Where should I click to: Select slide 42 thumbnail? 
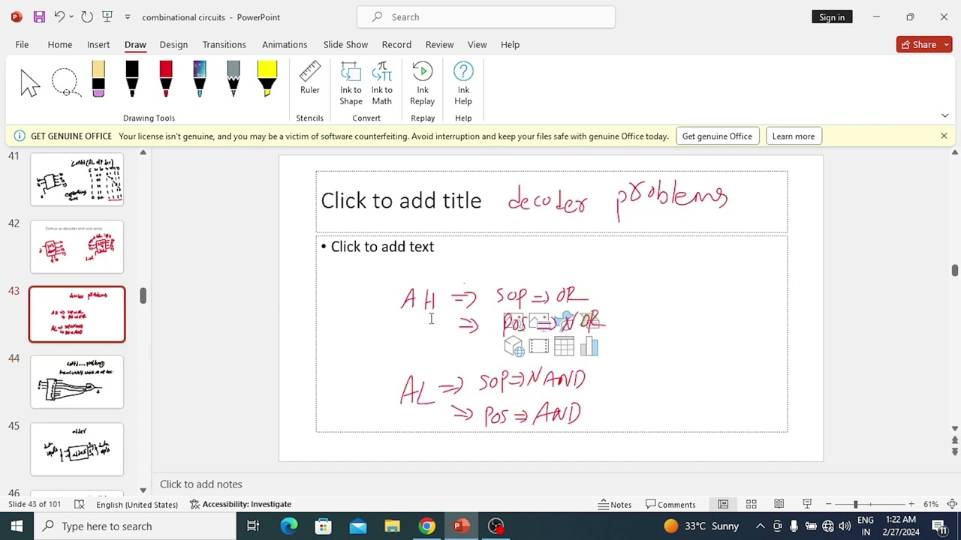(77, 247)
